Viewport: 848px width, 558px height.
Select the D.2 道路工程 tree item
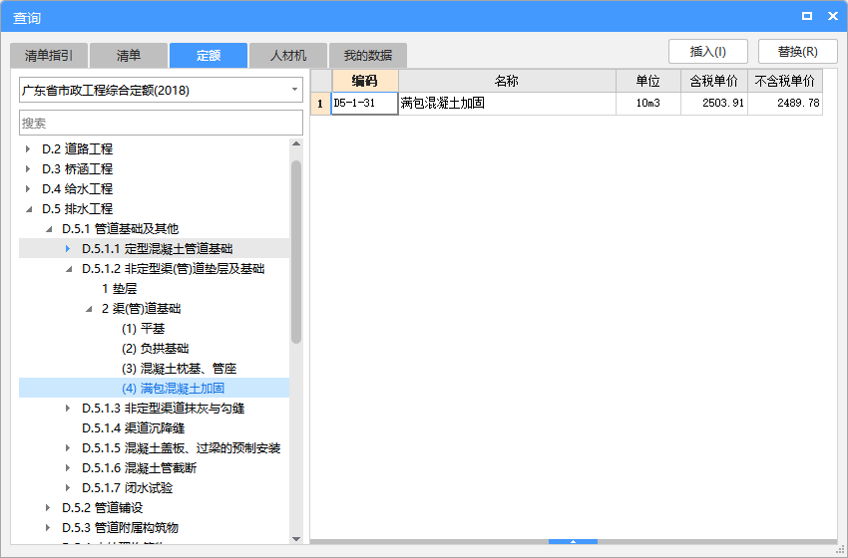(78, 148)
